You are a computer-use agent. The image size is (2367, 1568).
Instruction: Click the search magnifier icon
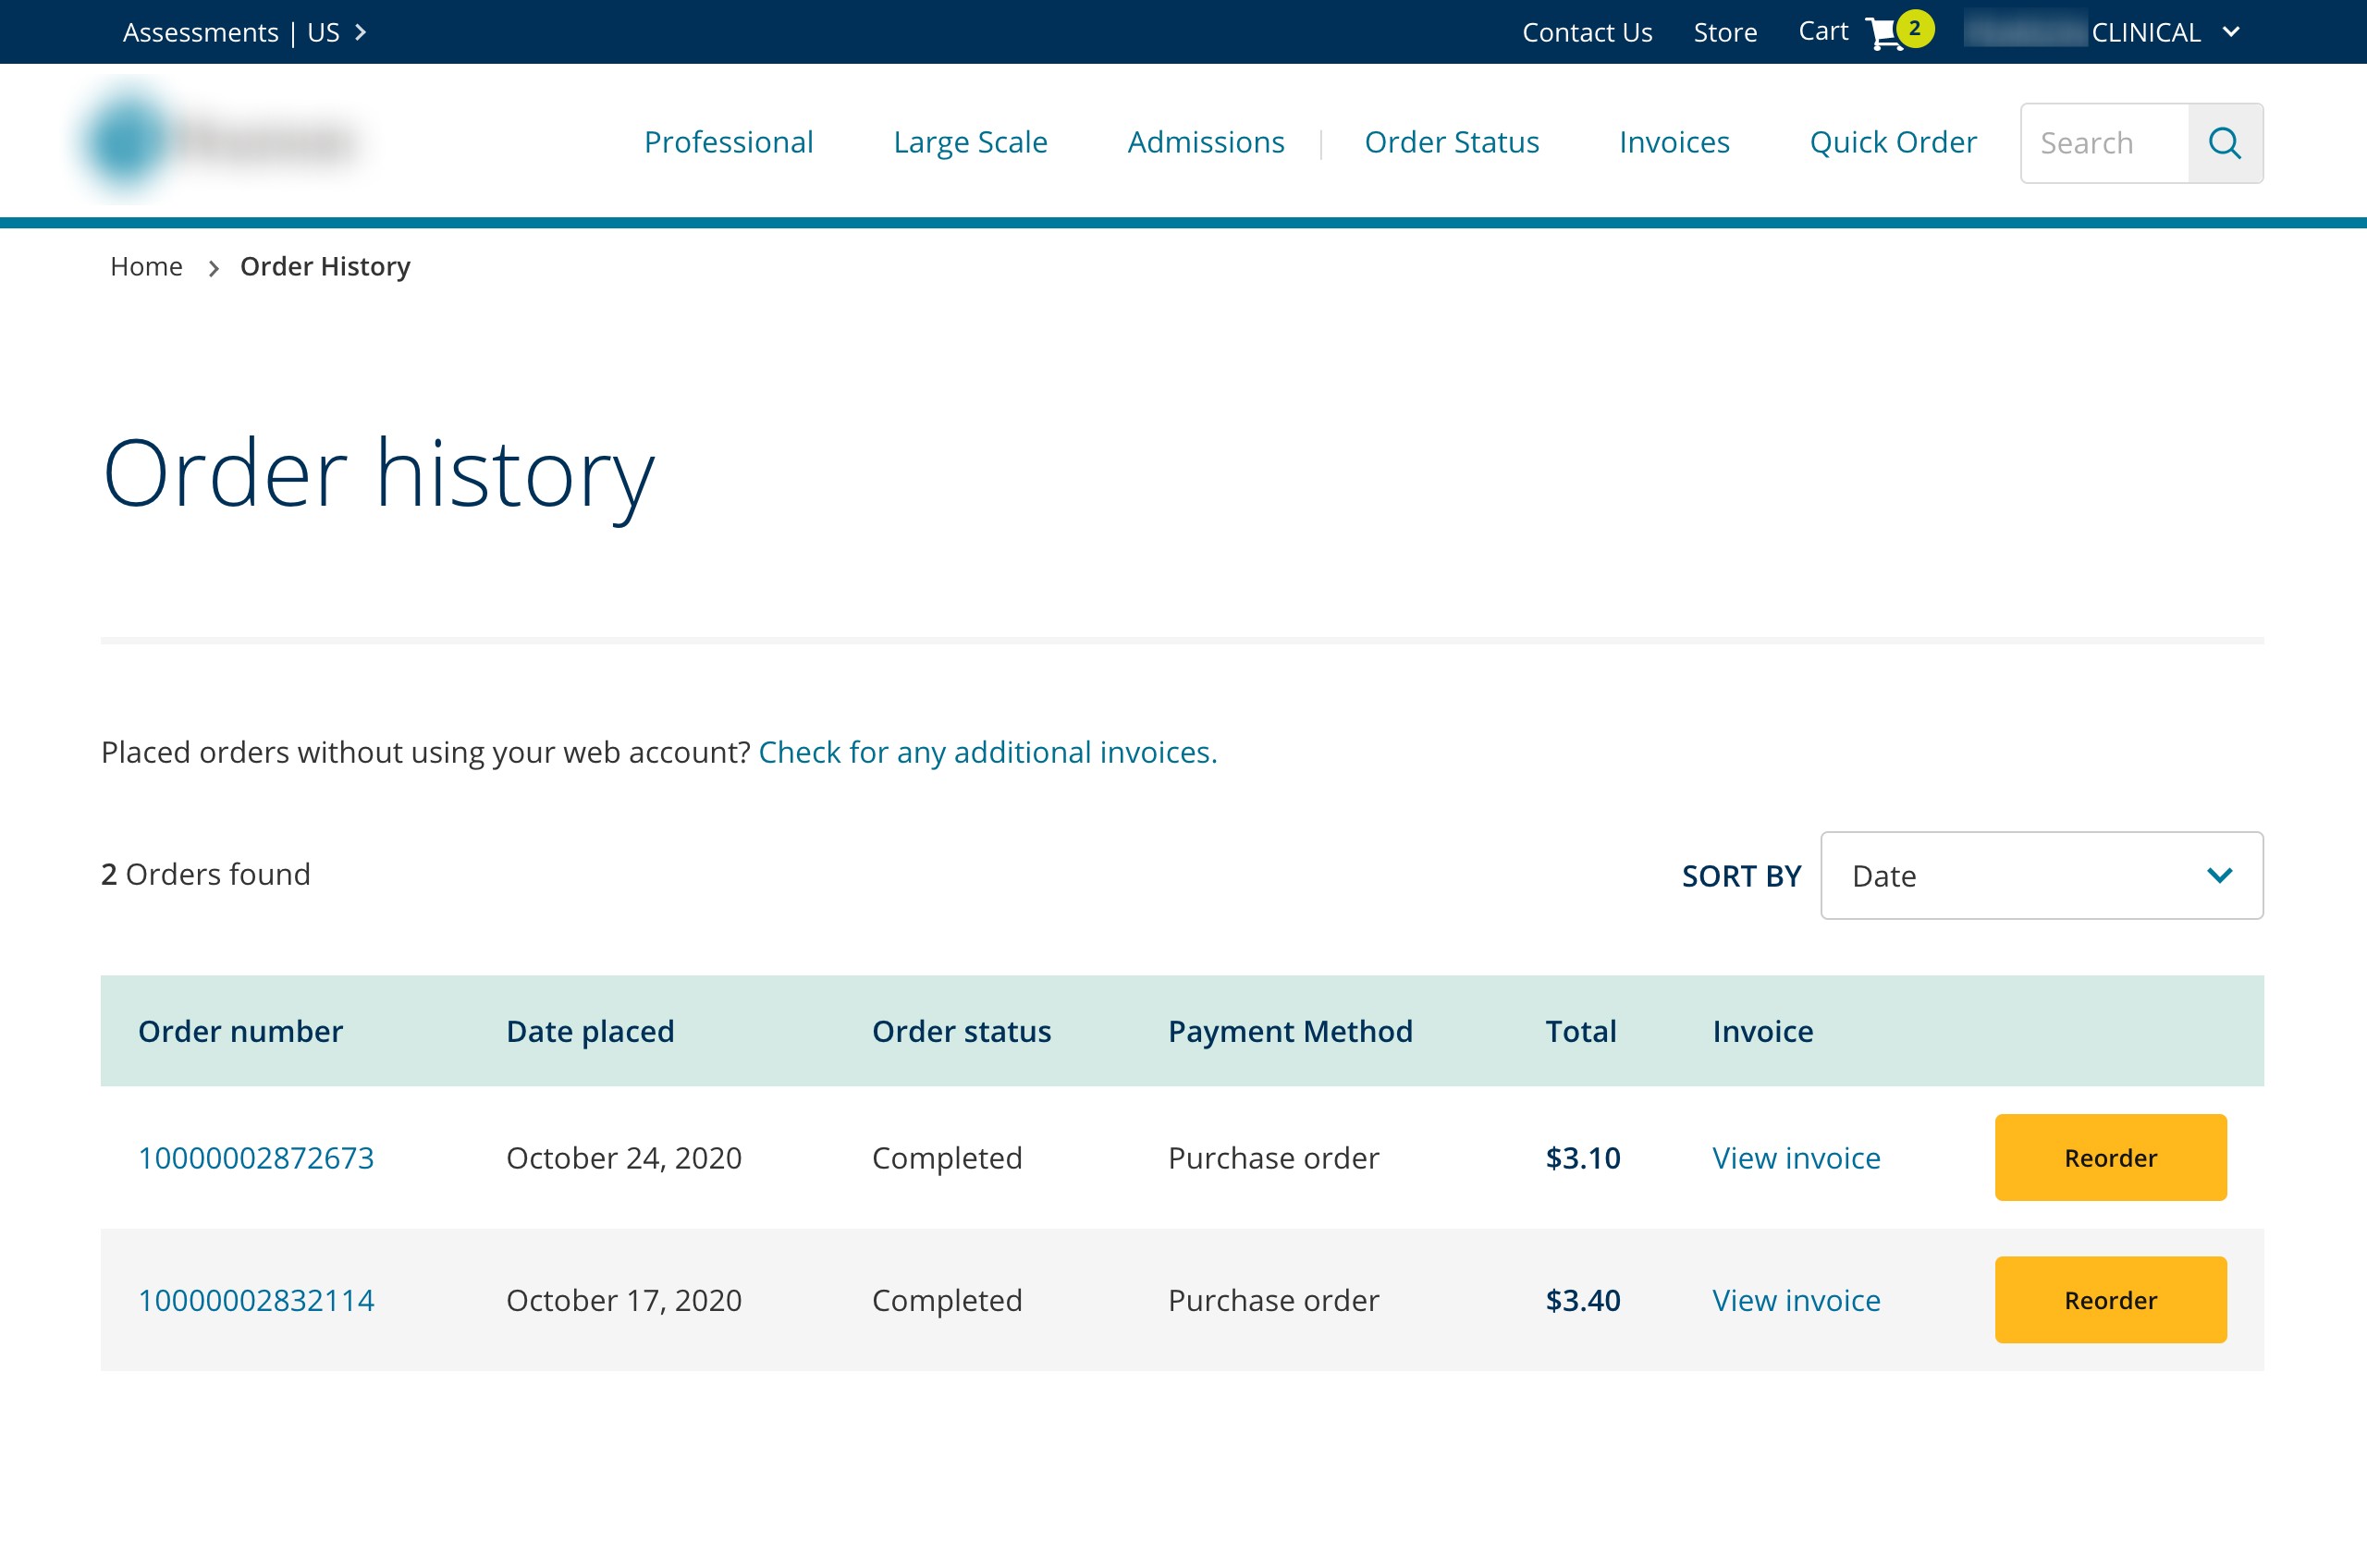click(x=2225, y=143)
